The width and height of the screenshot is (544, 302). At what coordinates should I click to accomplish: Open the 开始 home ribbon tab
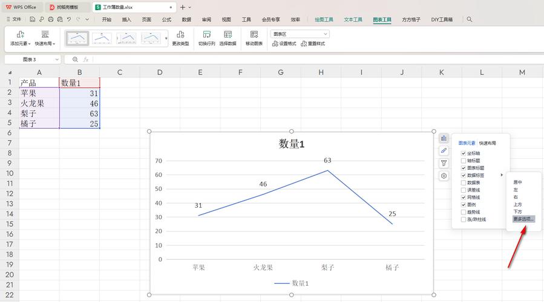pos(107,19)
